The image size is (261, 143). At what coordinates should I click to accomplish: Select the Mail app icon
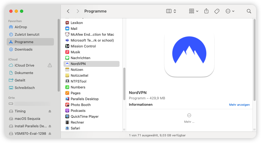point(67,28)
